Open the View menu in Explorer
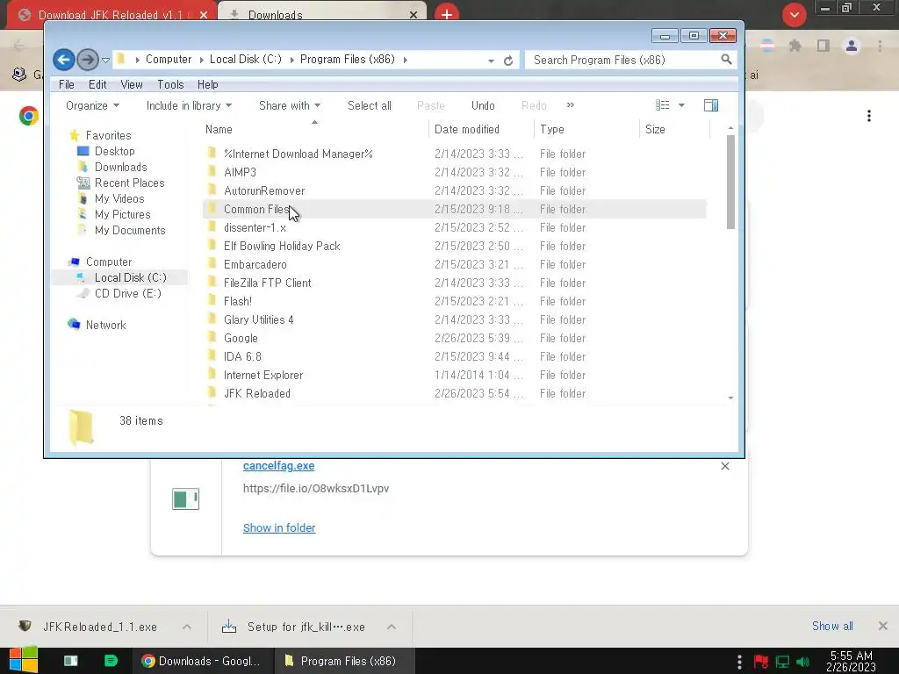 point(132,85)
